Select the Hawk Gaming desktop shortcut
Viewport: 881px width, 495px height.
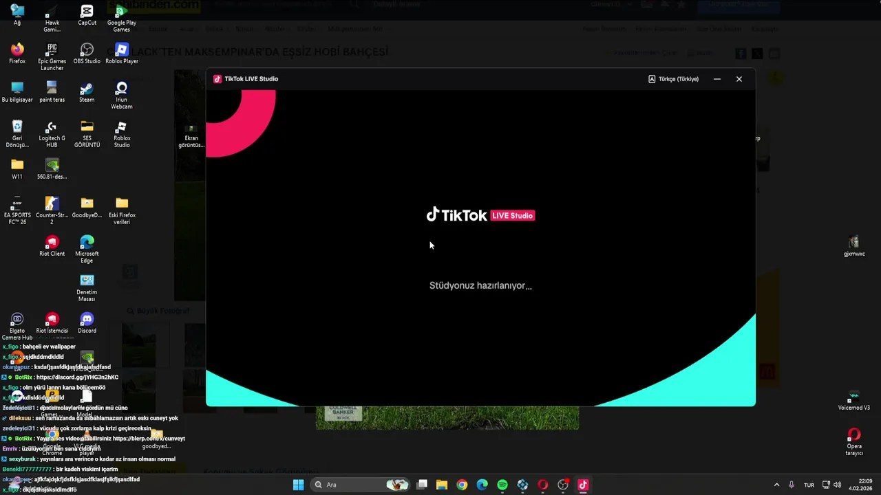pos(52,19)
